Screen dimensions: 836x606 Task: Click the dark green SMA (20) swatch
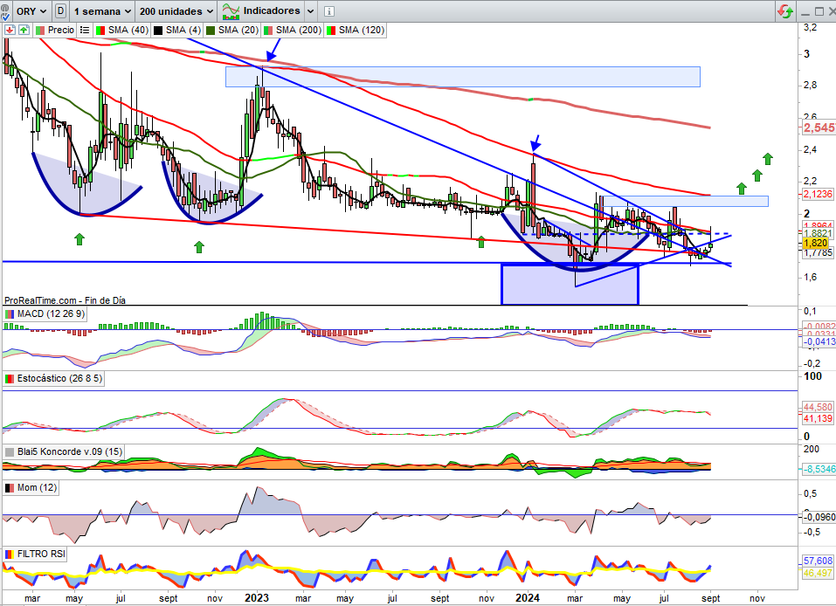pyautogui.click(x=211, y=31)
